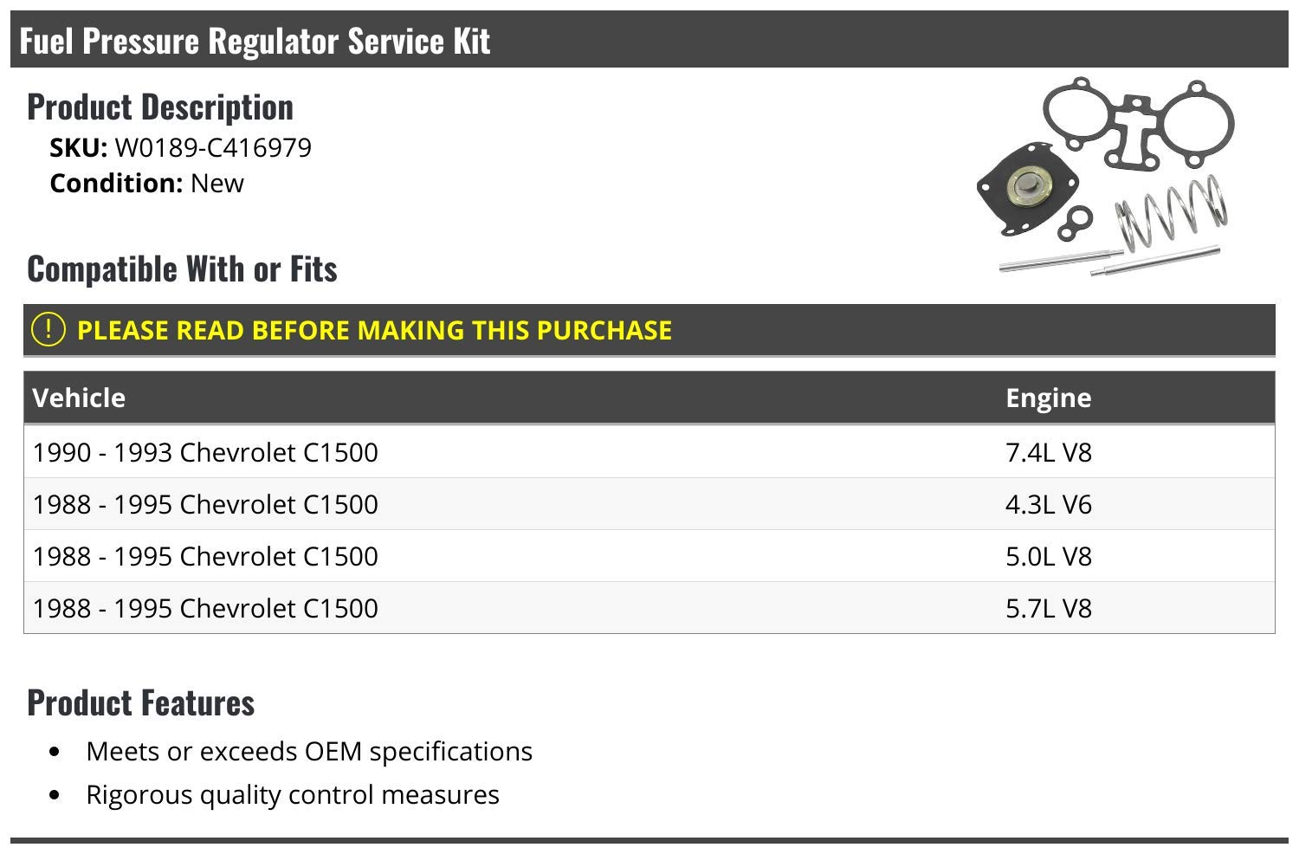
Task: Click the Compatible With or Fits heading
Action: tap(182, 269)
